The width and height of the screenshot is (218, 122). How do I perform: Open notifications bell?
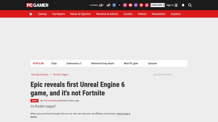[x=183, y=5]
